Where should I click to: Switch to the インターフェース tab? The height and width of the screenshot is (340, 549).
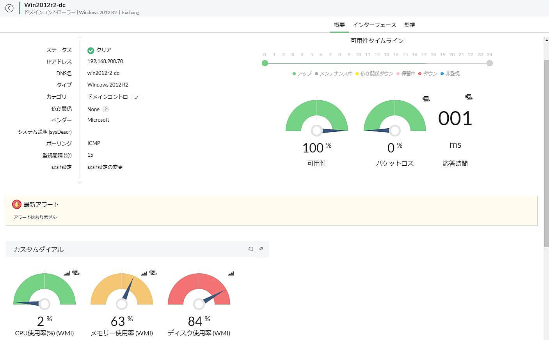[375, 25]
